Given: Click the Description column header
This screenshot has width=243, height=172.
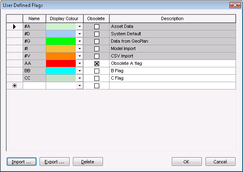Looking at the screenshot, I should pyautogui.click(x=173, y=19).
